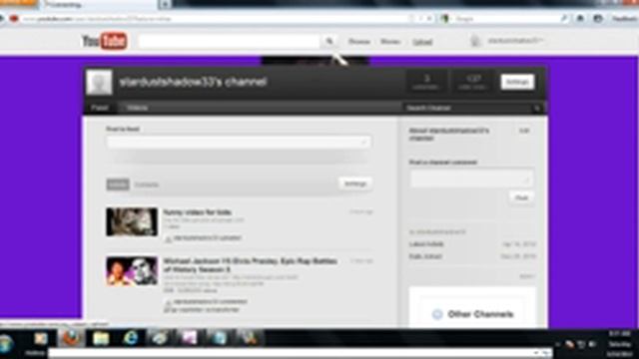The width and height of the screenshot is (639, 359).
Task: Open the account username menu at top right
Action: [x=515, y=41]
